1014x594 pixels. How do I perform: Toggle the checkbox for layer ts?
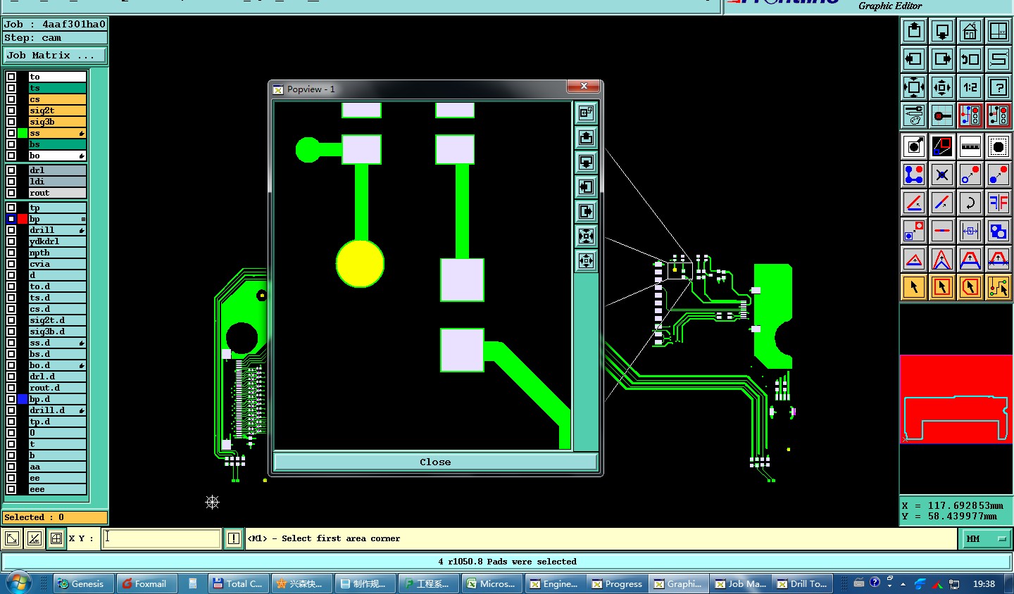tap(11, 88)
